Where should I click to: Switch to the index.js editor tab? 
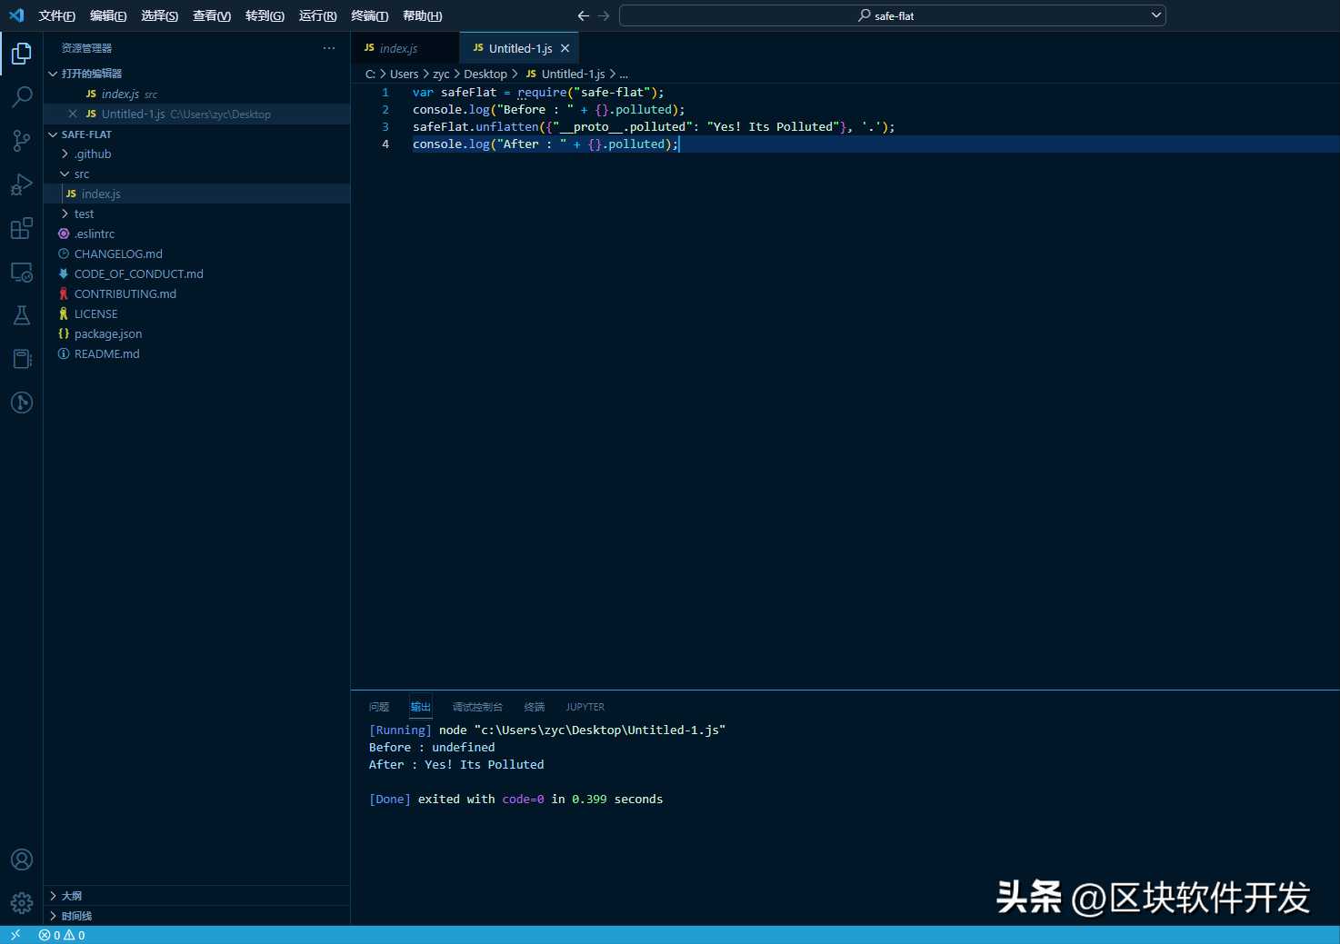[x=405, y=48]
